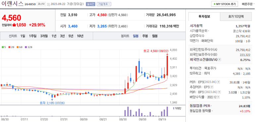Click the plus icon in MY STOCK 추가
Viewport: 256px width, 122px height.
pos(215,4)
